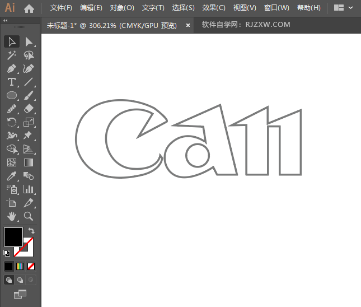
Task: Close the 未标题-1* document tab
Action: (x=188, y=25)
